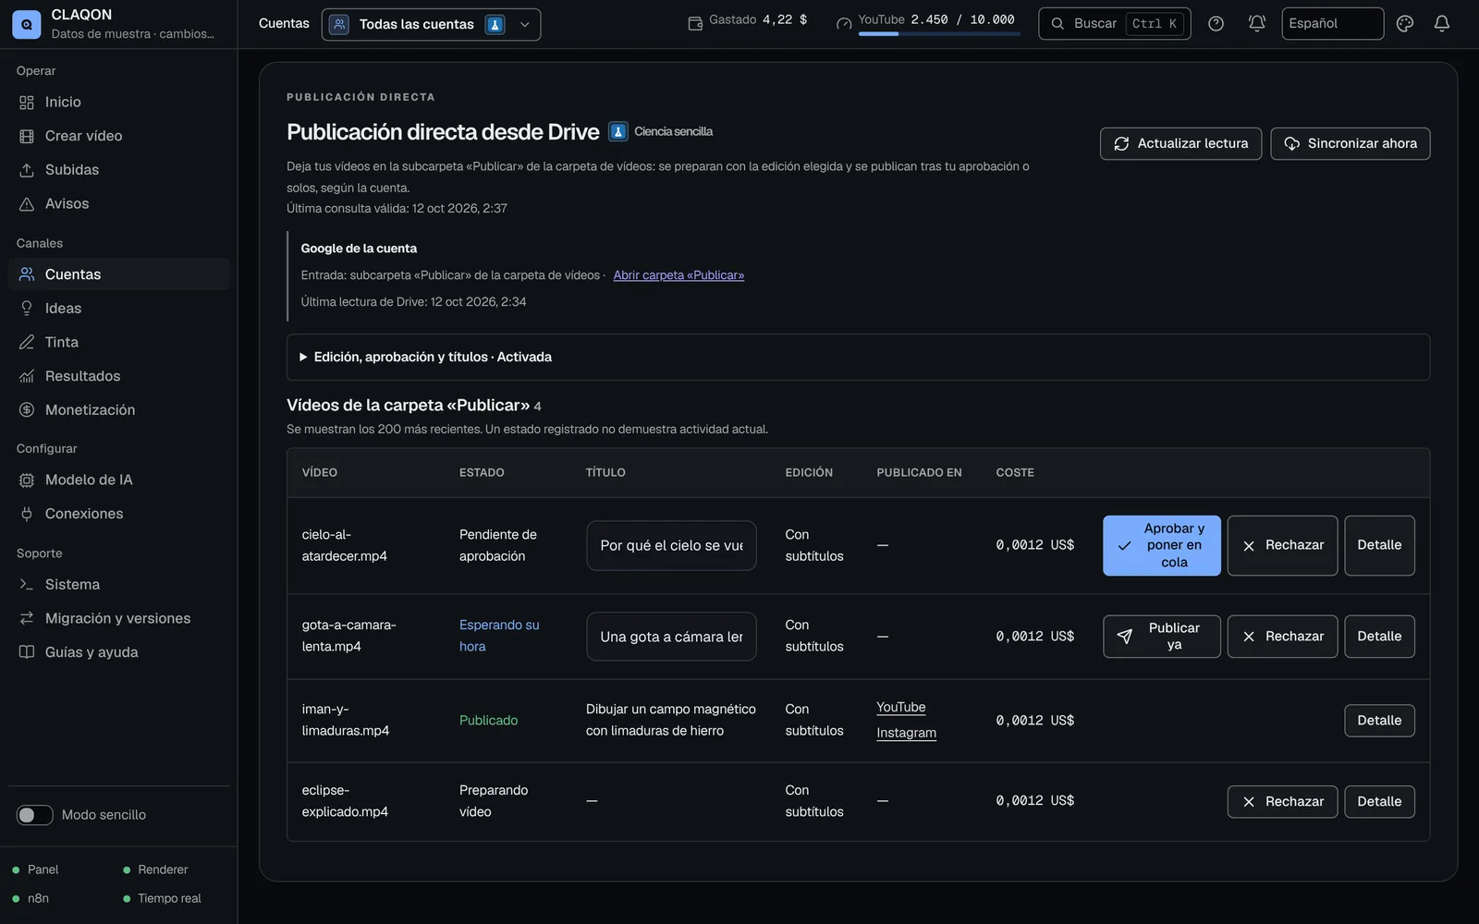Open the alerts bell icon beside the Español selector
This screenshot has height=924, width=1479.
(1257, 24)
